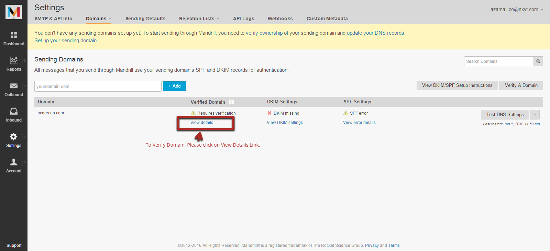Click the Domain column header
550x251 pixels.
(x=46, y=102)
